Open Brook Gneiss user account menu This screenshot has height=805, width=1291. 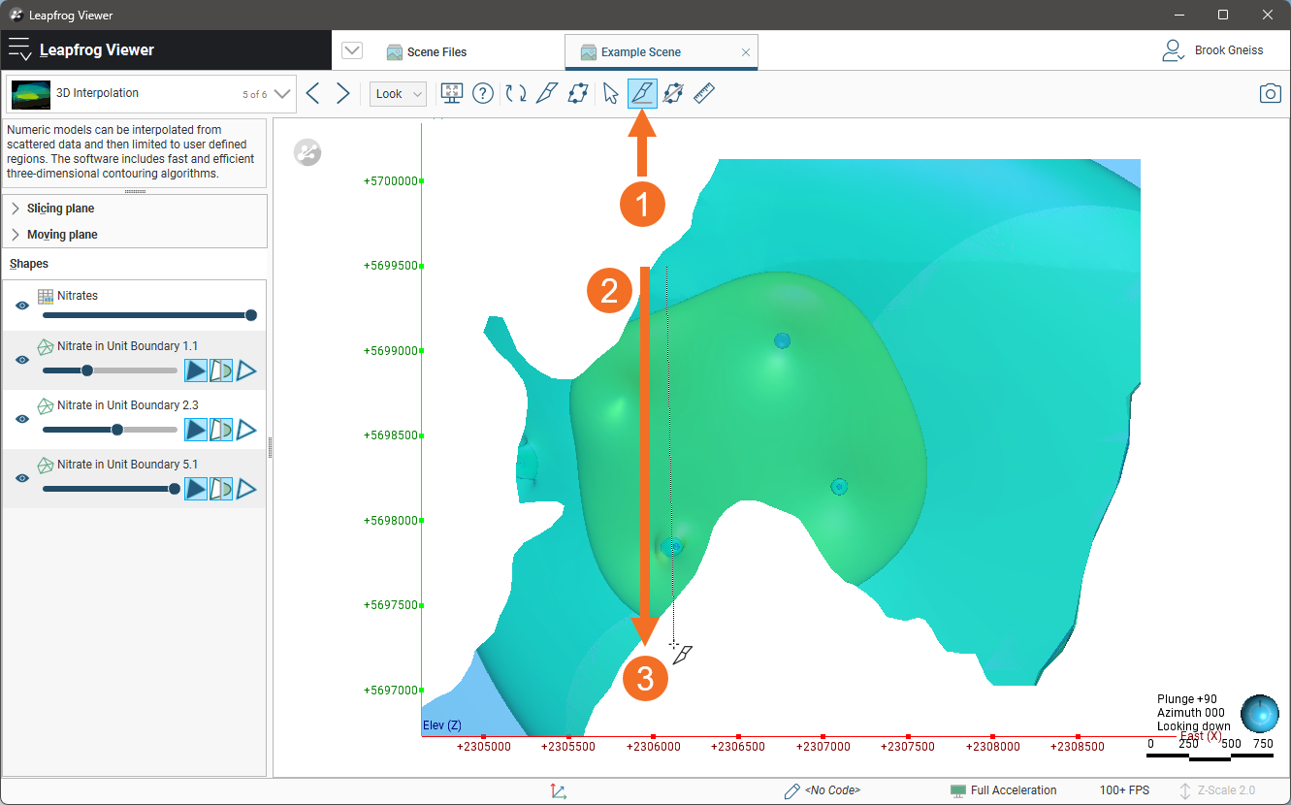click(1212, 50)
